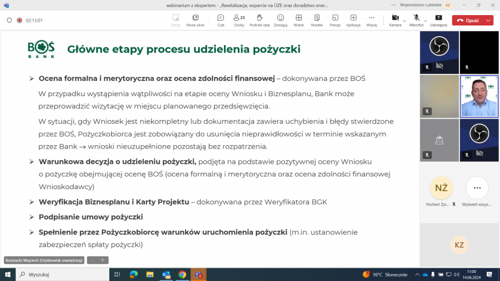This screenshot has height=281, width=500.
Task: Leave the meeting with Opuść
Action: tap(468, 20)
